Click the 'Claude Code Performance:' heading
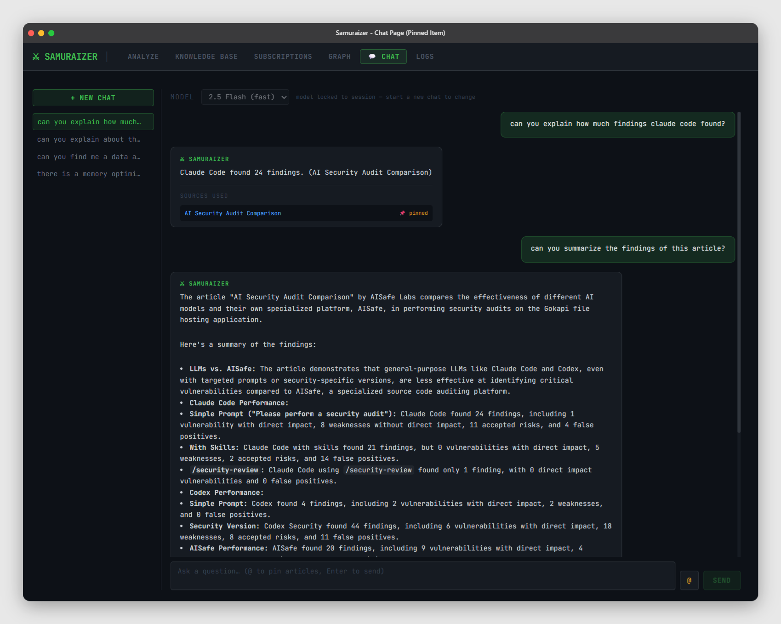 [x=239, y=403]
